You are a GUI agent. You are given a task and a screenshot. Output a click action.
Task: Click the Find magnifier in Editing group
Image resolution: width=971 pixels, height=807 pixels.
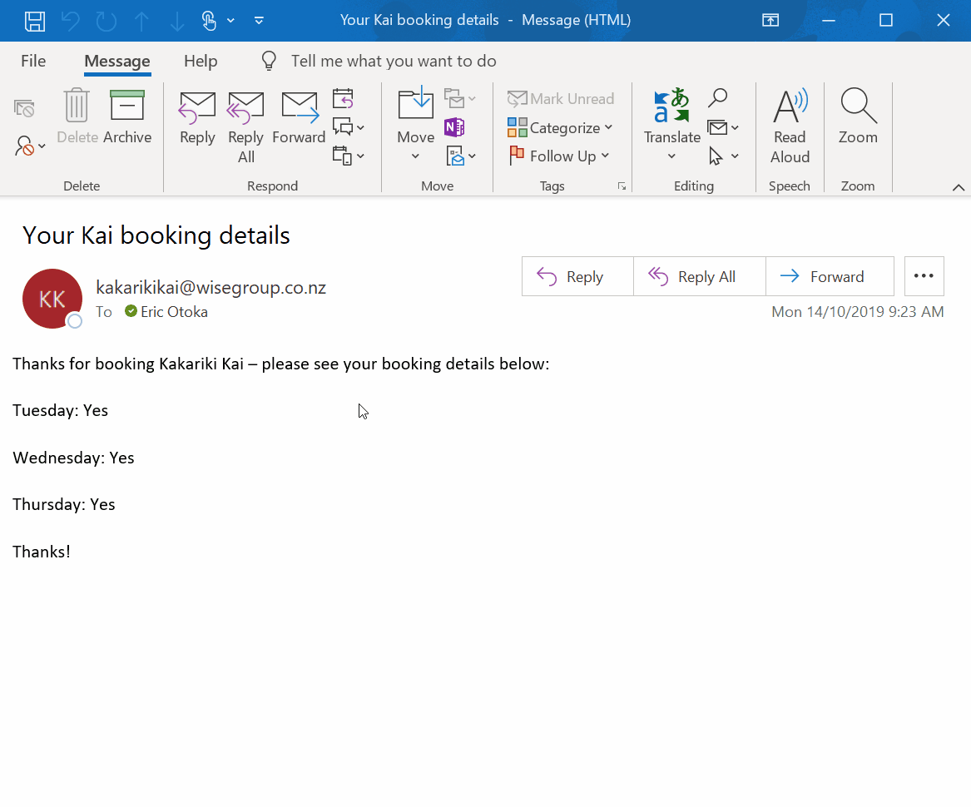point(718,97)
